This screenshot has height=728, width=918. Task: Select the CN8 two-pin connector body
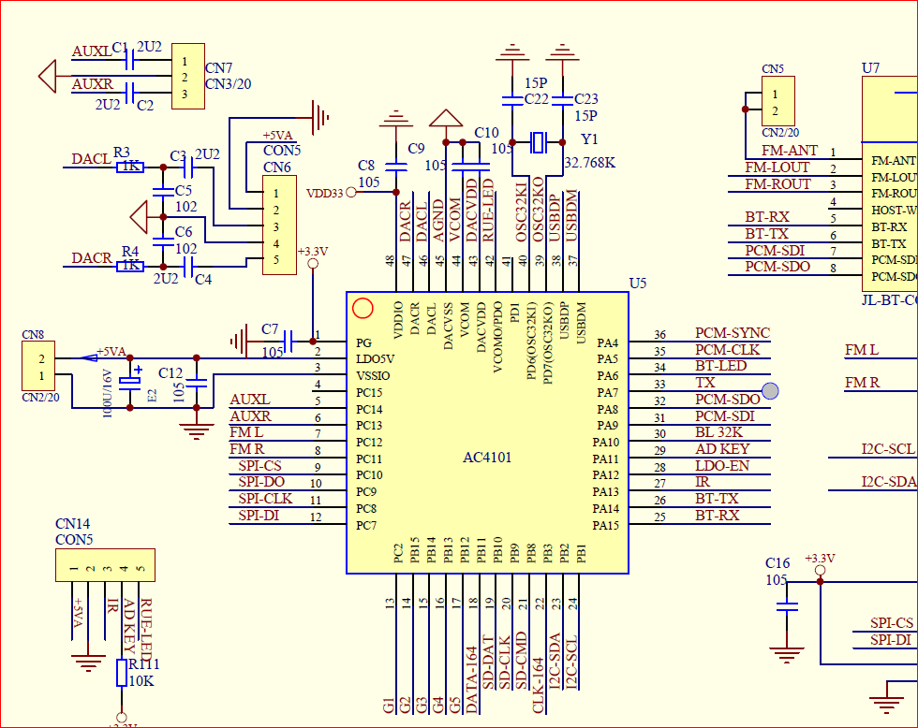(x=37, y=367)
